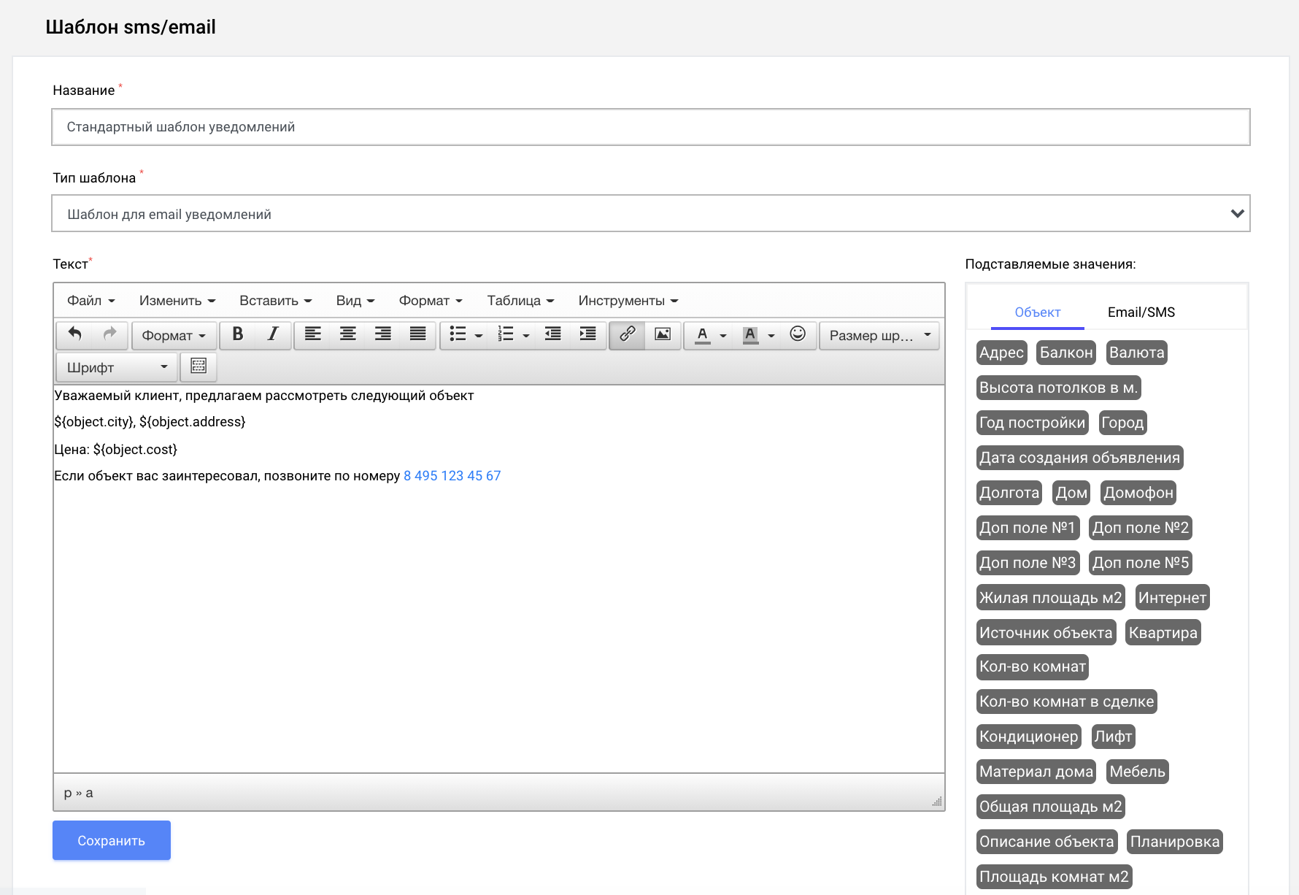Apply text color
The height and width of the screenshot is (895, 1299).
pyautogui.click(x=702, y=335)
